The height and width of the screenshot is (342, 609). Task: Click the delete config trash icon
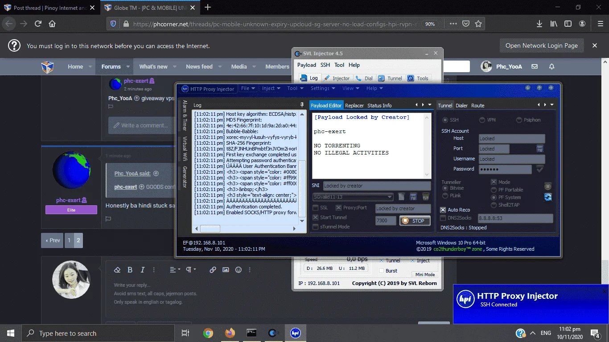pos(425,196)
